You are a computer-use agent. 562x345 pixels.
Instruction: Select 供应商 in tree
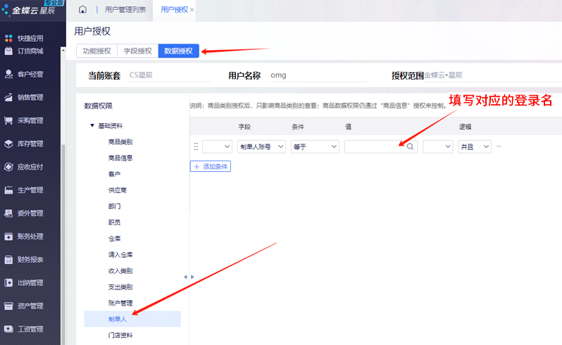(x=118, y=190)
